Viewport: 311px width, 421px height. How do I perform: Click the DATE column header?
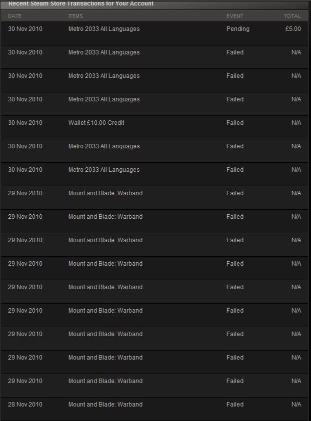(14, 16)
